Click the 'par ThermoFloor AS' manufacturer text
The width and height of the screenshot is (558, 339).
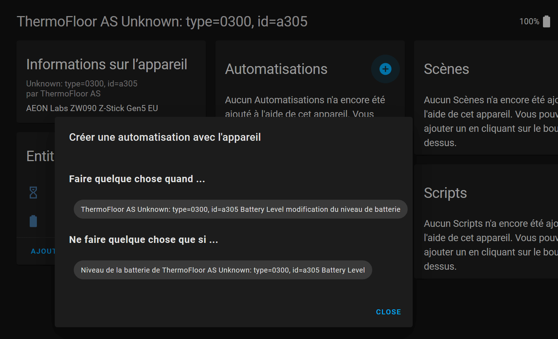[x=63, y=94]
